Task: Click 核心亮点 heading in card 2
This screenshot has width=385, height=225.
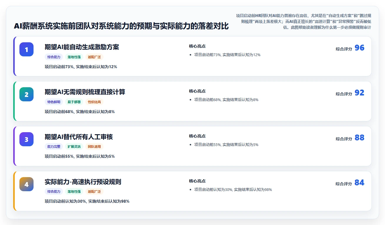Action: [x=197, y=91]
